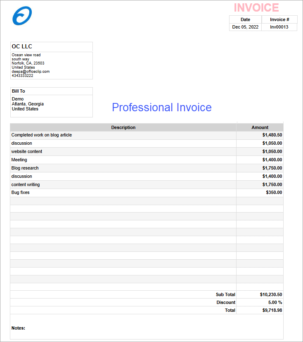This screenshot has width=303, height=342.
Task: Click the pink INVOICE heading
Action: click(256, 7)
